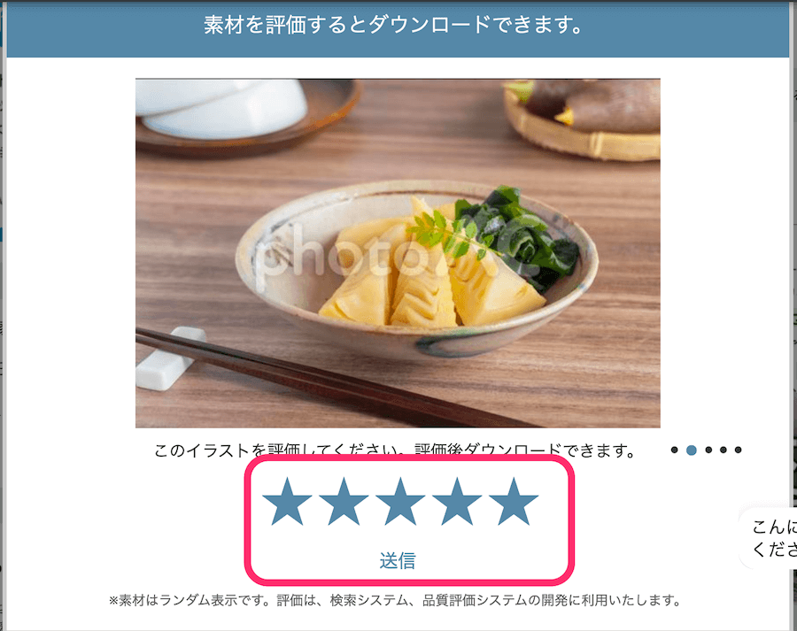Rate the photo five stars

click(514, 502)
